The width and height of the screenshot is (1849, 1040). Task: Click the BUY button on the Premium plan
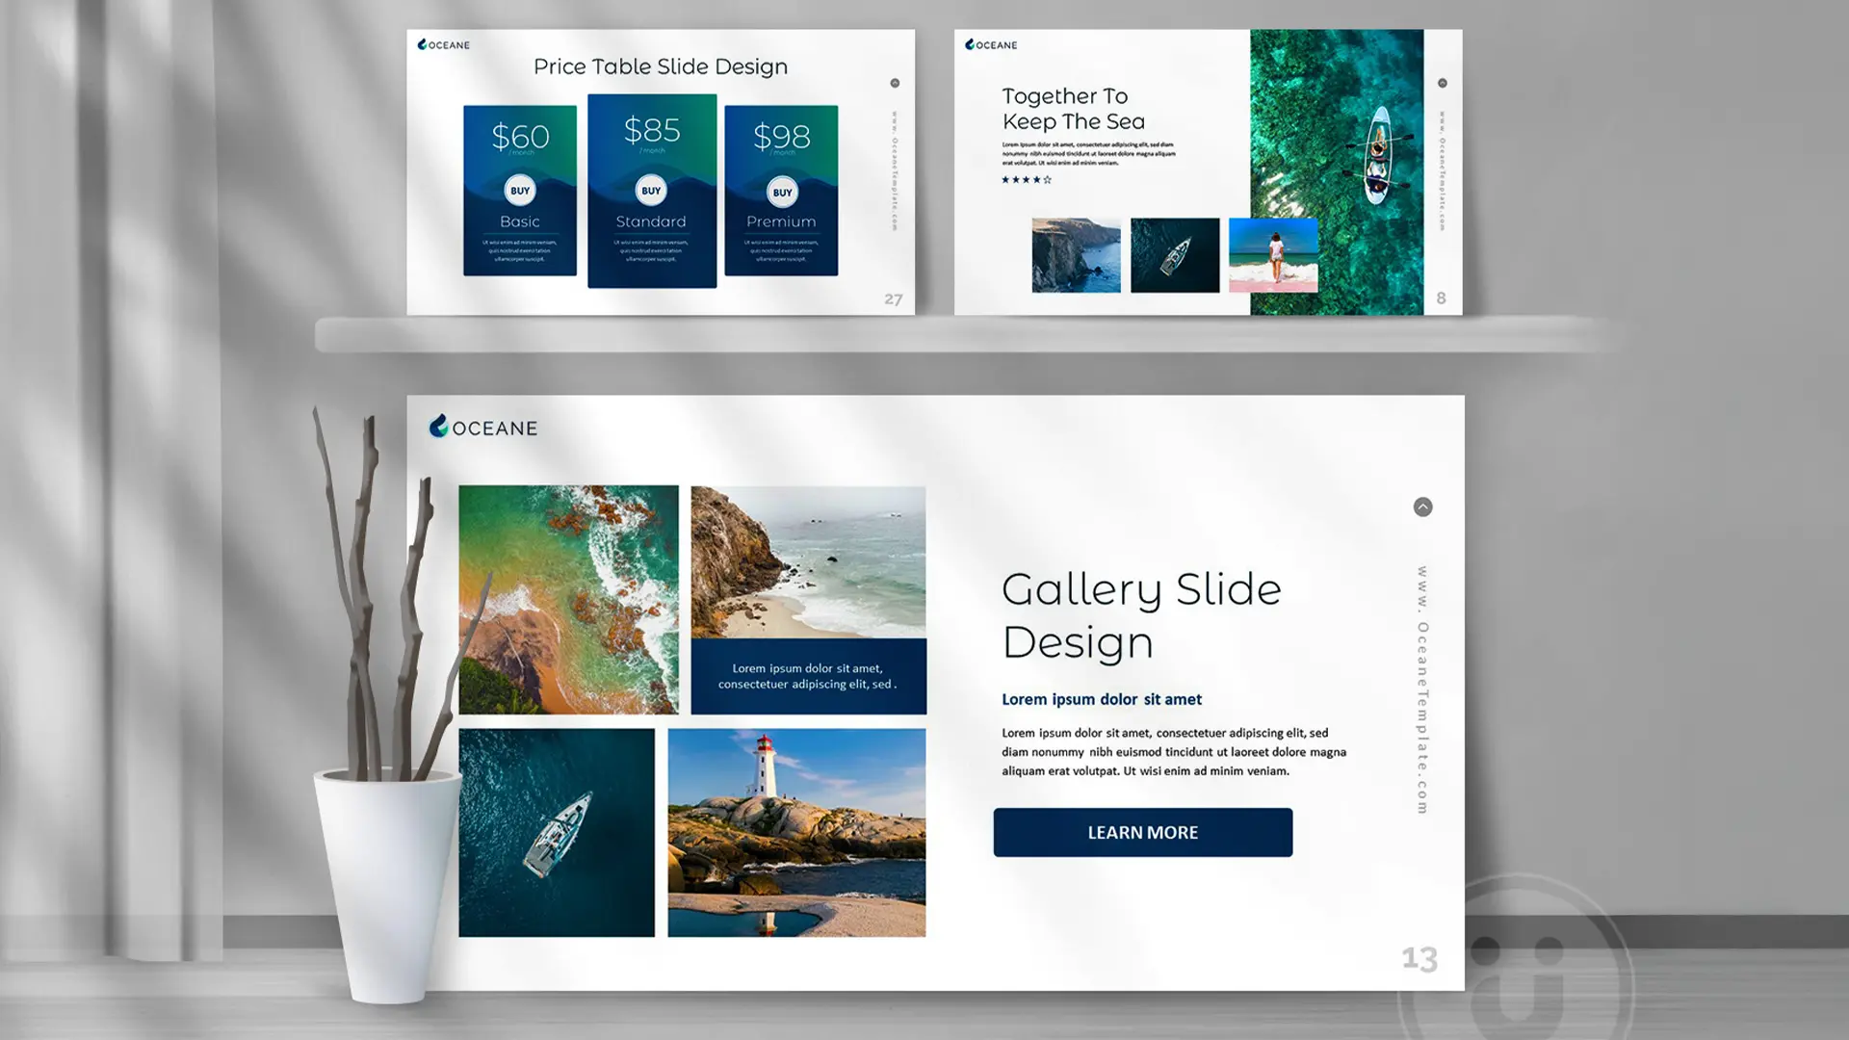[x=782, y=192]
